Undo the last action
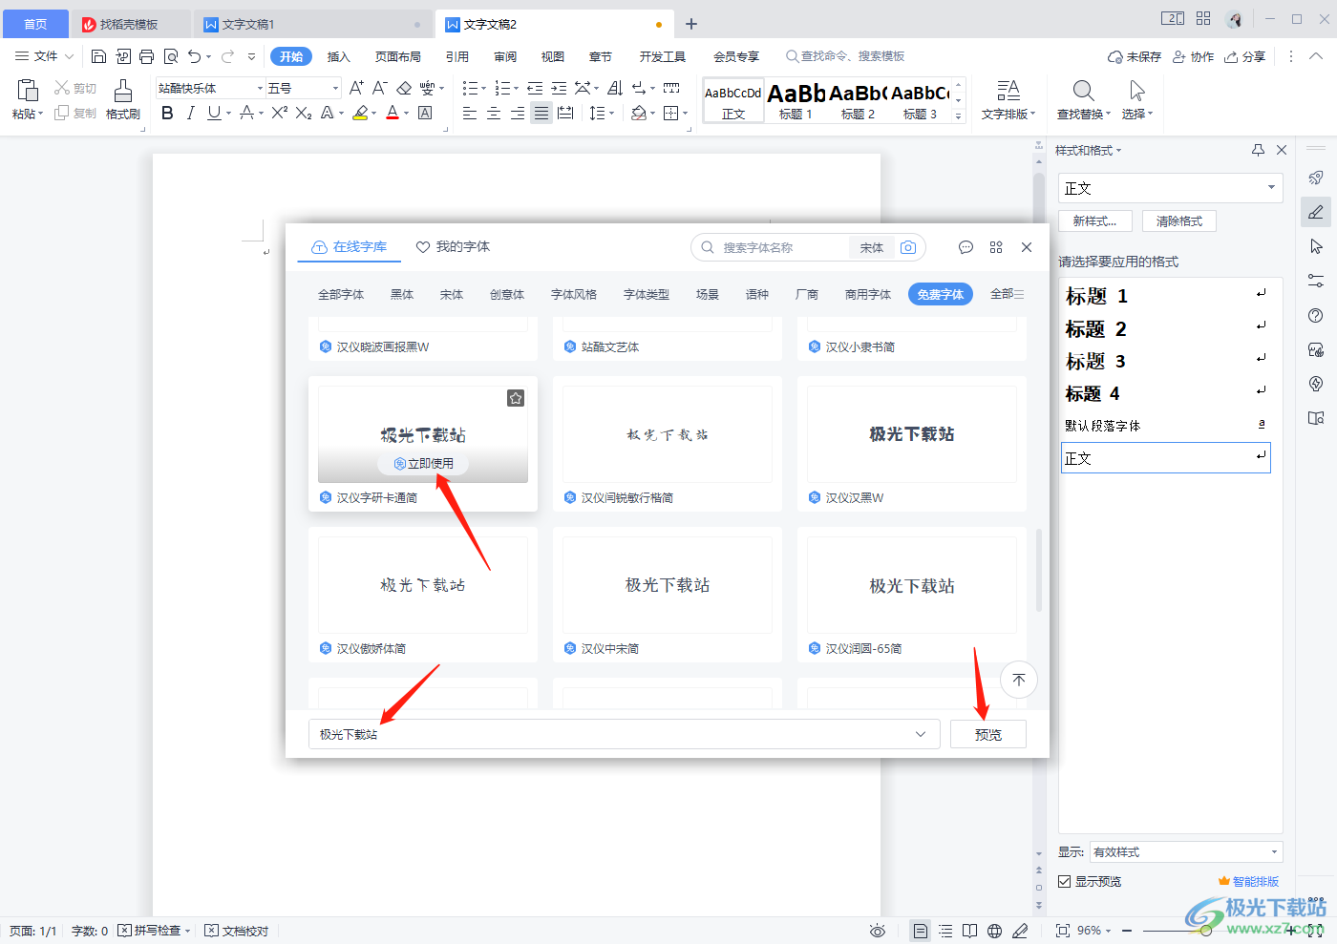The width and height of the screenshot is (1337, 944). pos(195,56)
